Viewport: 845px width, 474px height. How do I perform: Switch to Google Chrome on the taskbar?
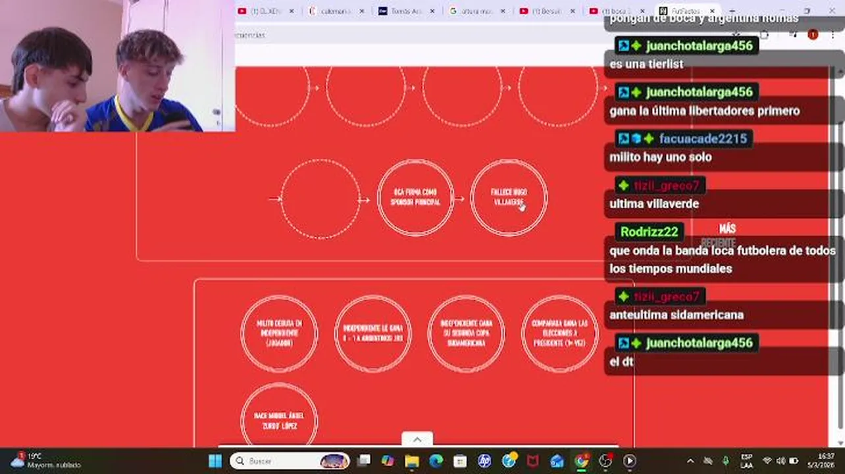click(x=581, y=461)
